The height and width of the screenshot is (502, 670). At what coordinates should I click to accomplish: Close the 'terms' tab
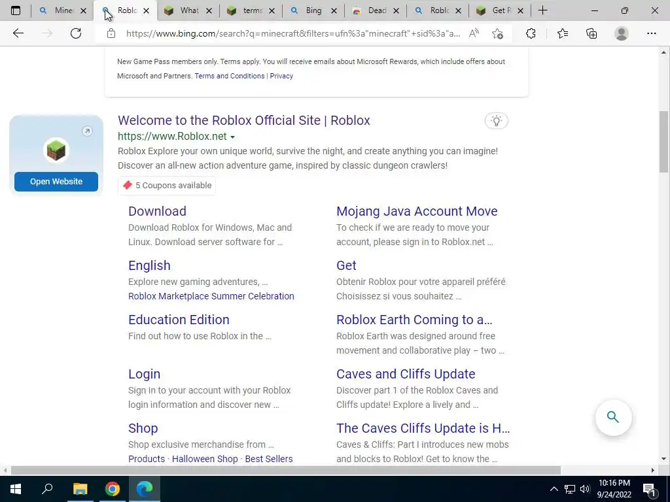[272, 10]
